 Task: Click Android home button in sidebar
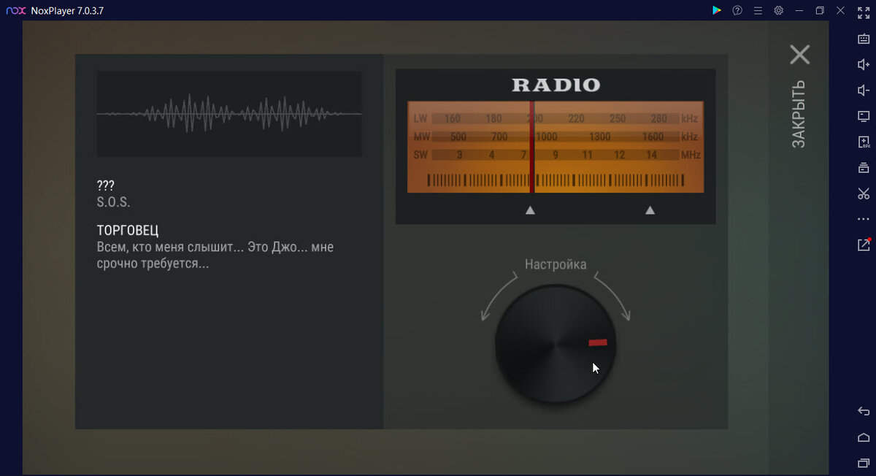coord(863,437)
